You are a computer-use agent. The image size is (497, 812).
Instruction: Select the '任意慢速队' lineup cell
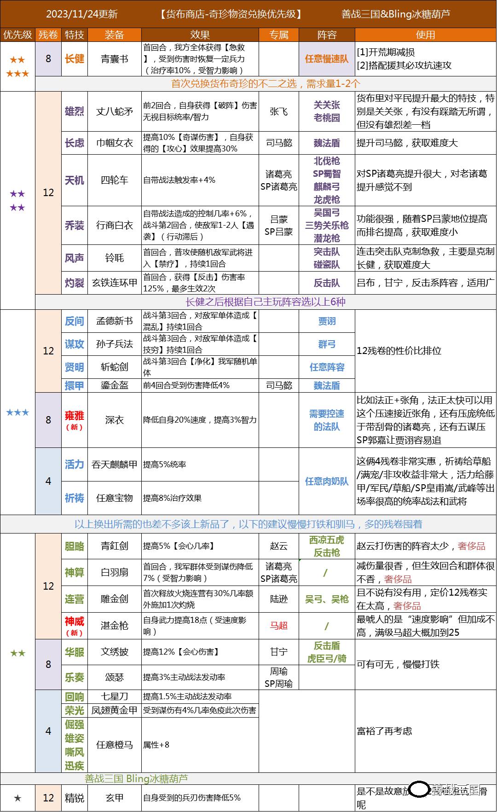327,59
